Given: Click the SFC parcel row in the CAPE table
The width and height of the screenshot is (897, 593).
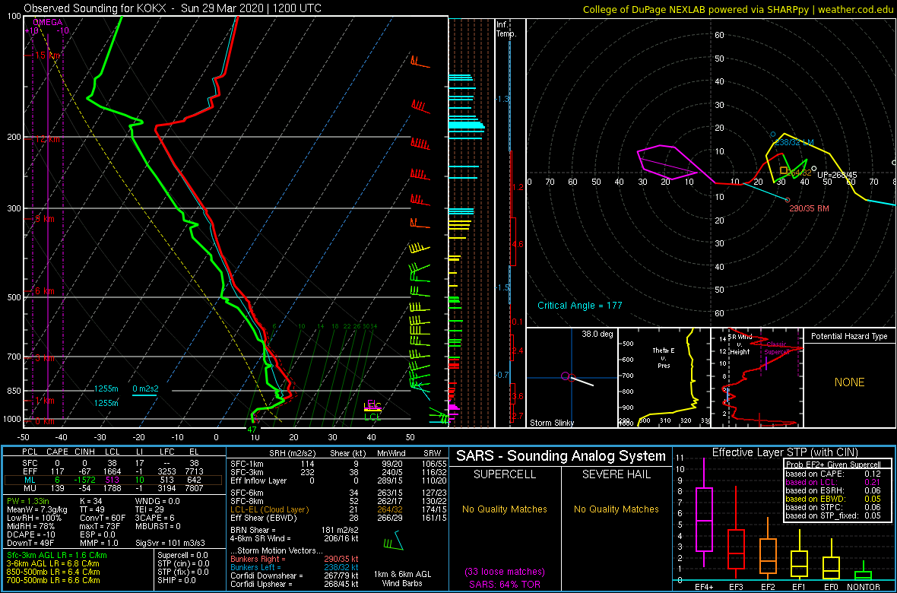Looking at the screenshot, I should click(x=114, y=462).
